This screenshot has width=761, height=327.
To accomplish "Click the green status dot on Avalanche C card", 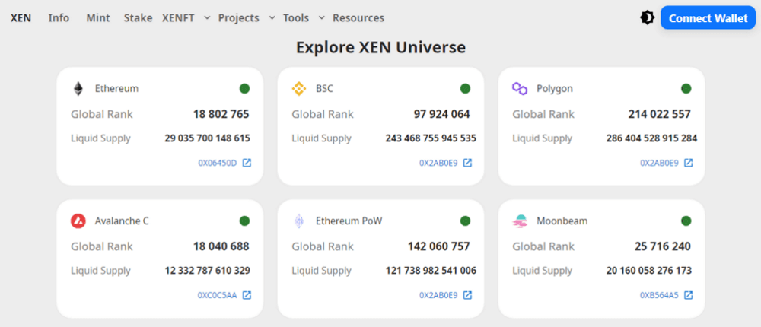I will tap(244, 221).
